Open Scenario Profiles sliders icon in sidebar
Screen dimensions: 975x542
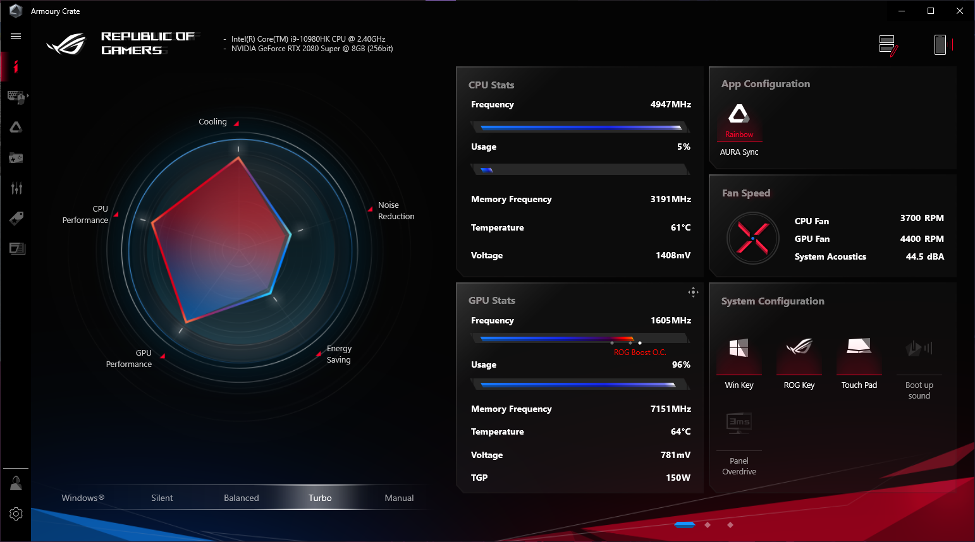tap(16, 188)
